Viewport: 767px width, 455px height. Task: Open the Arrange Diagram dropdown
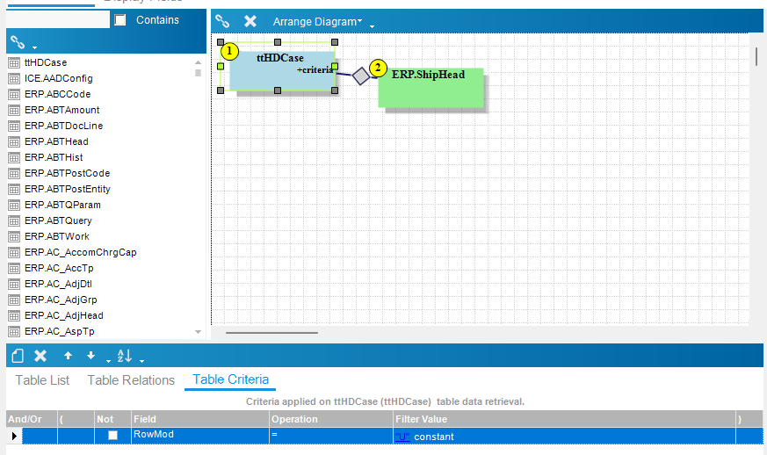point(317,22)
